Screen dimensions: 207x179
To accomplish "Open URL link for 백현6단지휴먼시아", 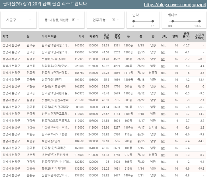I will pos(164,86).
